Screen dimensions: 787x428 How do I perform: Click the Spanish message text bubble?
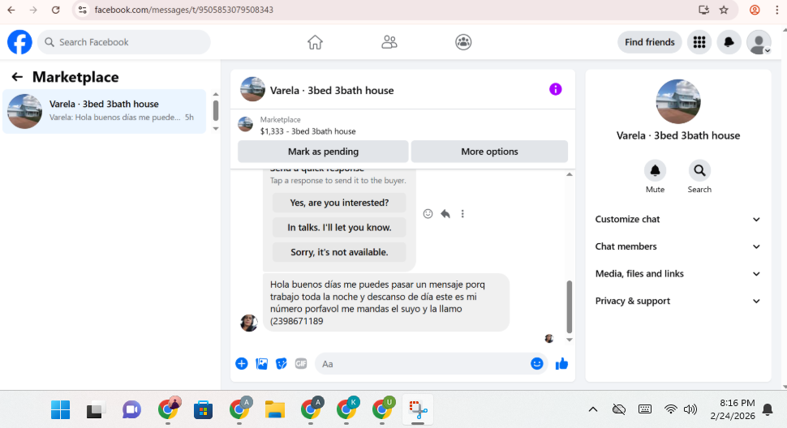386,302
